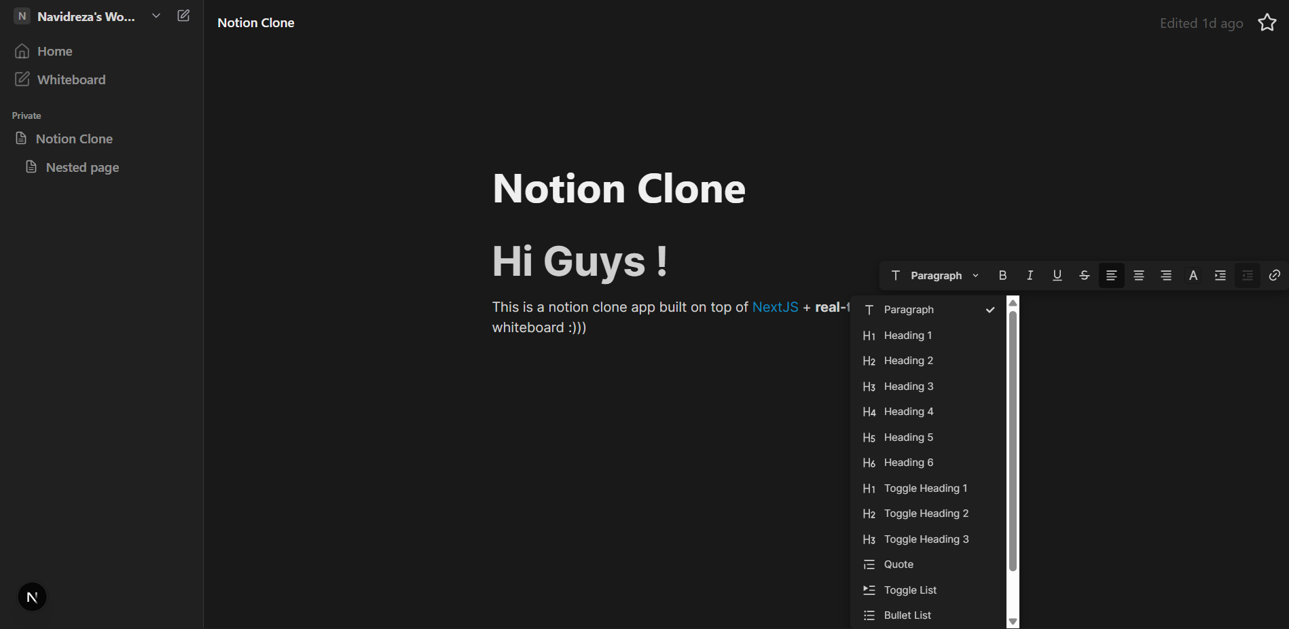Viewport: 1289px width, 629px height.
Task: Apply strikethrough formatting
Action: (1084, 275)
